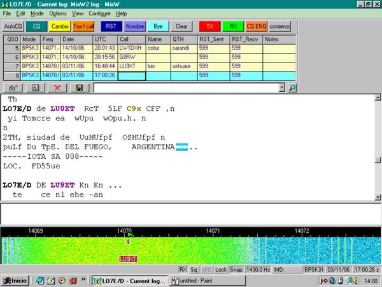Click the CQ ENG macro button
Viewport: 382px width, 287px height.
pos(257,26)
